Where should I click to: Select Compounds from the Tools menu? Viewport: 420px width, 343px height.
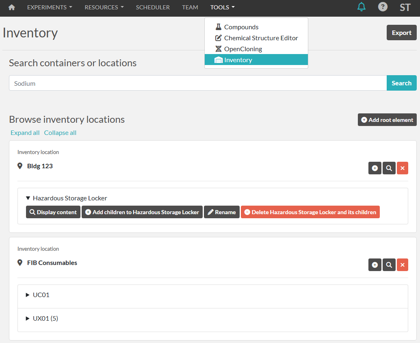point(241,27)
